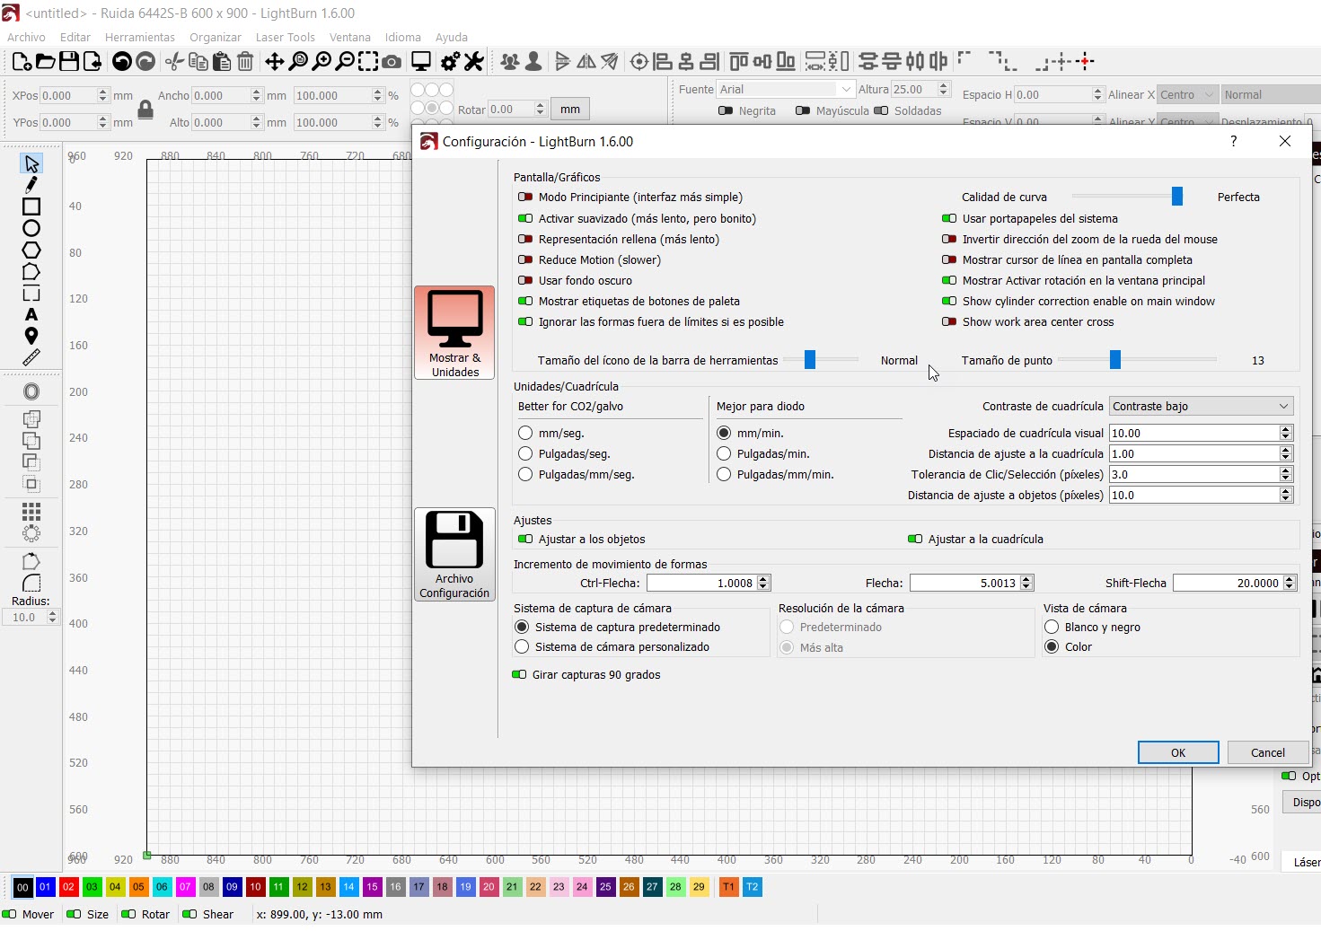Select the Position marker pin tool
Image resolution: width=1321 pixels, height=931 pixels.
(31, 336)
